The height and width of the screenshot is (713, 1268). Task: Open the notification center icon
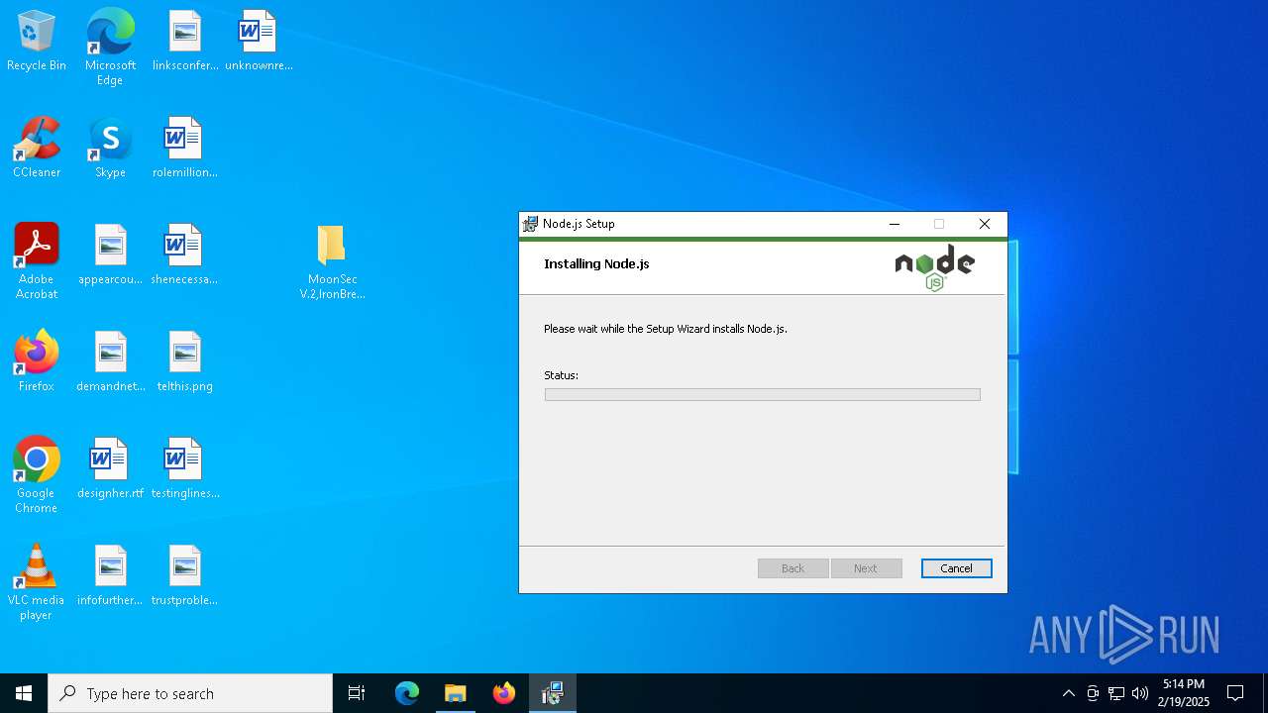(1235, 693)
